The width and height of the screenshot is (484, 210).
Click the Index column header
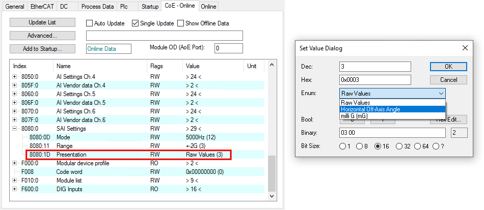pyautogui.click(x=32, y=66)
